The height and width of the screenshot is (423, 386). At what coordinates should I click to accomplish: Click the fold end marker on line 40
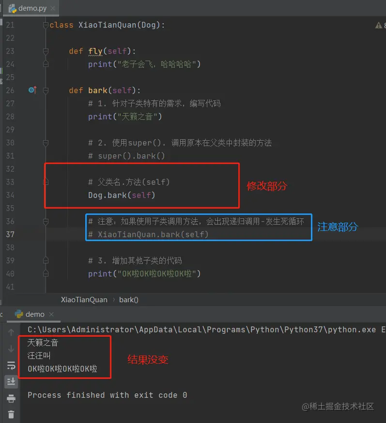point(46,274)
